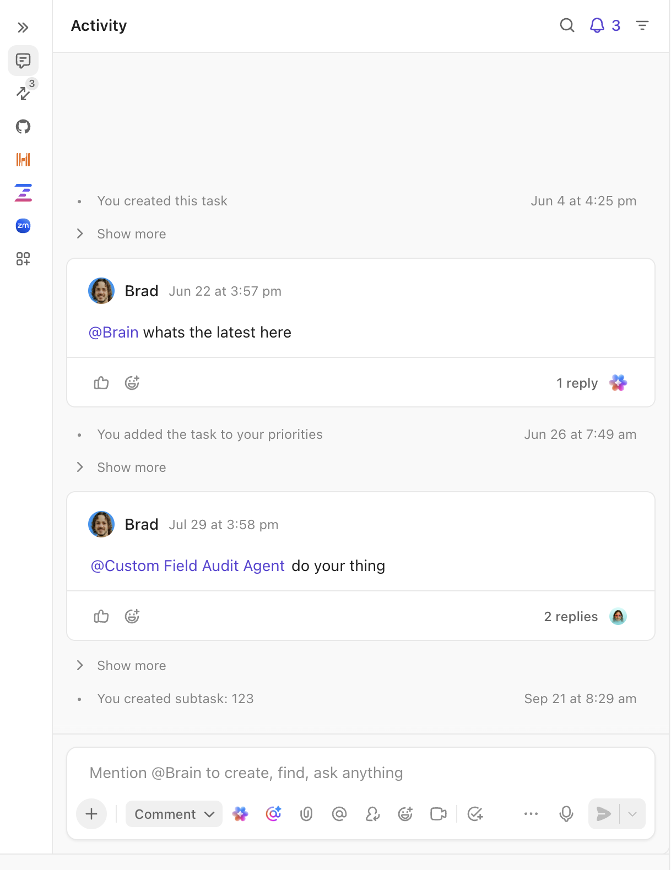The image size is (671, 870).
Task: Like Brad's 'do your thing' comment
Action: [x=101, y=616]
